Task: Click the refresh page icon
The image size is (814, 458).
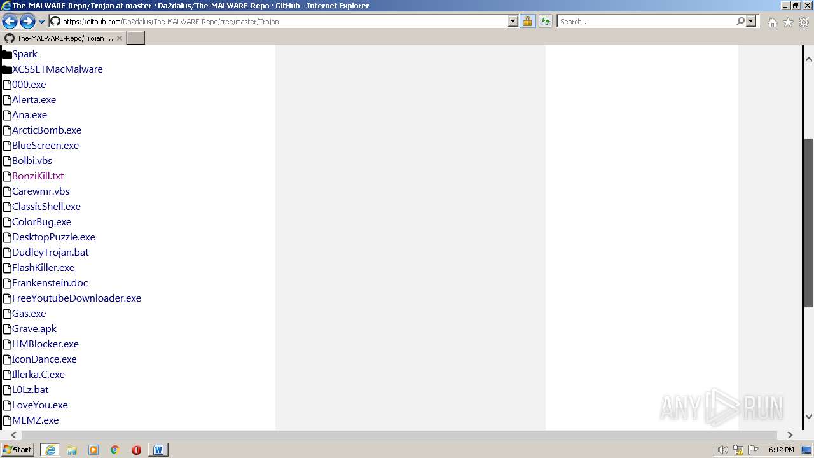Action: tap(545, 21)
